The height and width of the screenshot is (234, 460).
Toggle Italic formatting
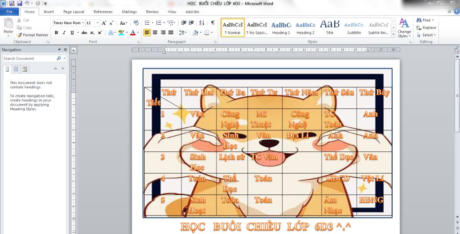point(64,33)
